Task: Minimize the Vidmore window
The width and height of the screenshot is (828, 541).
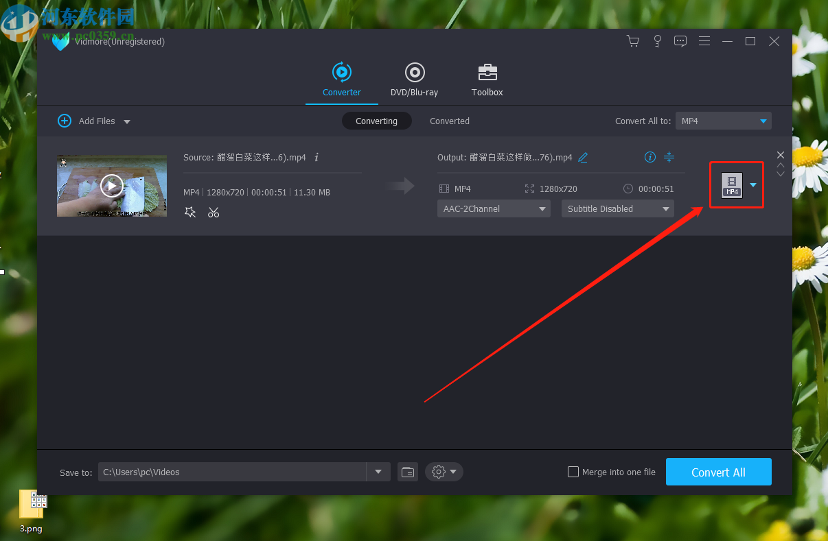Action: pyautogui.click(x=727, y=41)
